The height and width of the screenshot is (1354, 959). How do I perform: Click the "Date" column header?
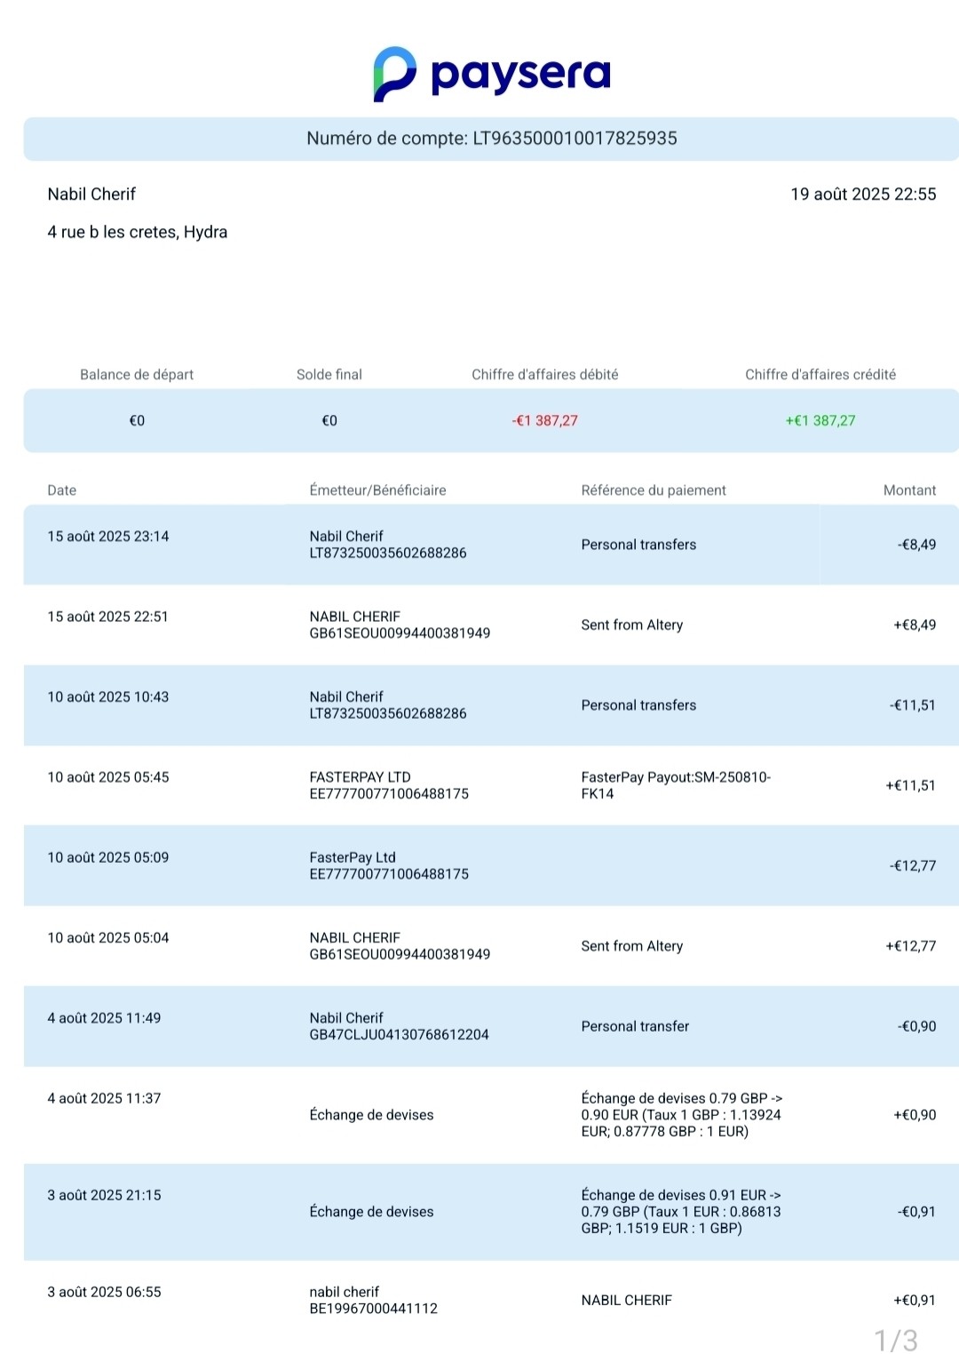point(62,490)
